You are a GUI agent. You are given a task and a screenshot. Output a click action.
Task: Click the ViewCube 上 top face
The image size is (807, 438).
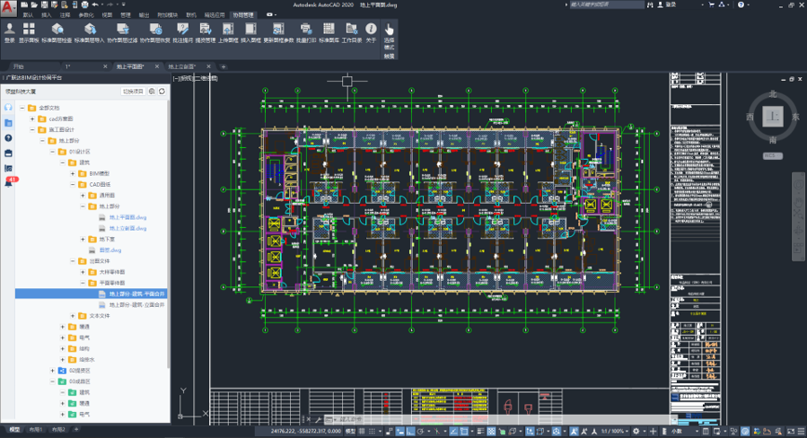pyautogui.click(x=770, y=117)
